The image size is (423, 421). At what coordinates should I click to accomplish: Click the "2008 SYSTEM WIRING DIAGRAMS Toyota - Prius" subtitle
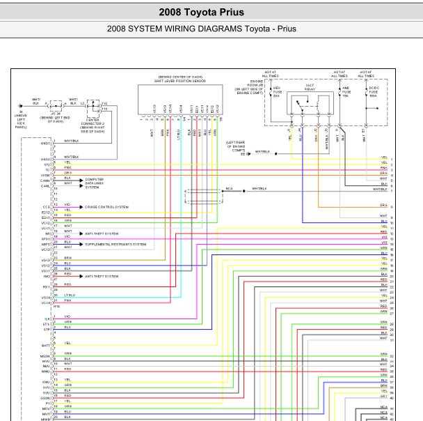point(202,29)
